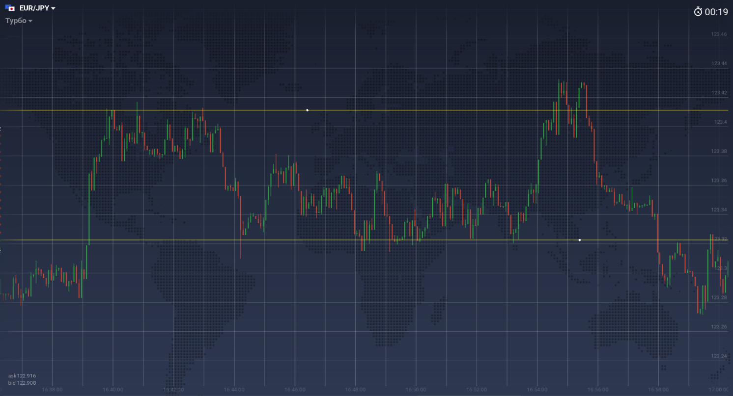This screenshot has width=733, height=396.
Task: Click the 17:00:00 time axis label
Action: [x=718, y=390]
